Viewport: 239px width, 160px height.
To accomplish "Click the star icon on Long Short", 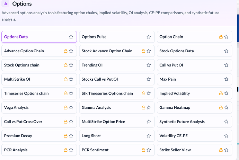I will tap(149, 136).
